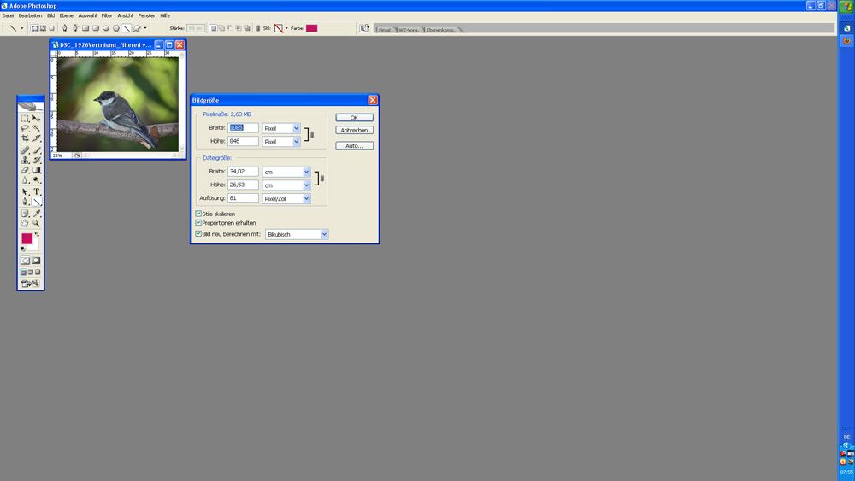Open the File Browser icon in options bar

click(363, 28)
